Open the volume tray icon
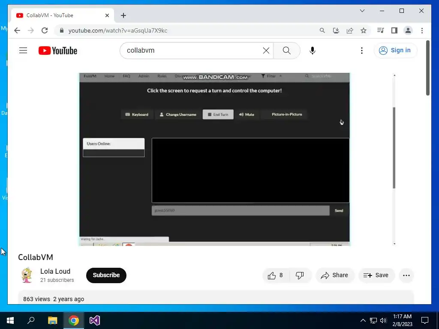 click(x=383, y=320)
